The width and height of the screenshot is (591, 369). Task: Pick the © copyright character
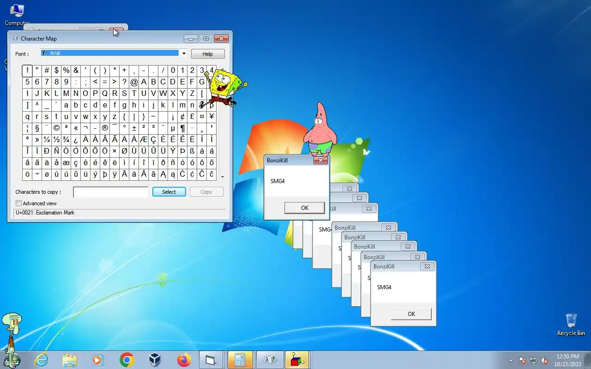[56, 128]
